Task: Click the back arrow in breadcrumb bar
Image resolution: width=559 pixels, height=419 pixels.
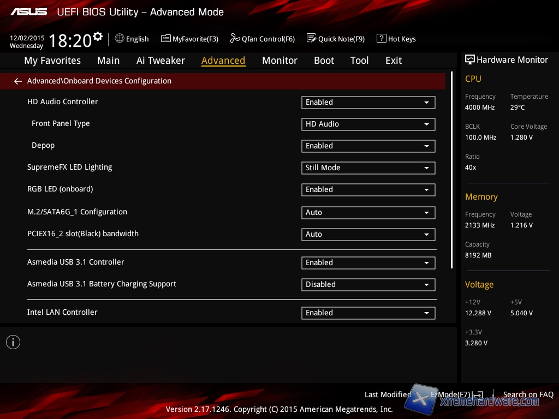Action: point(18,81)
